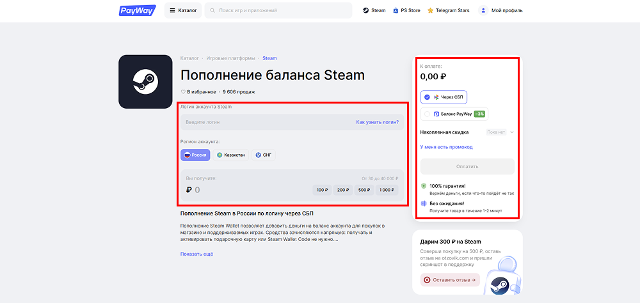Screen dimensions: 640x303
Task: Click the search magnifier icon
Action: (x=212, y=11)
